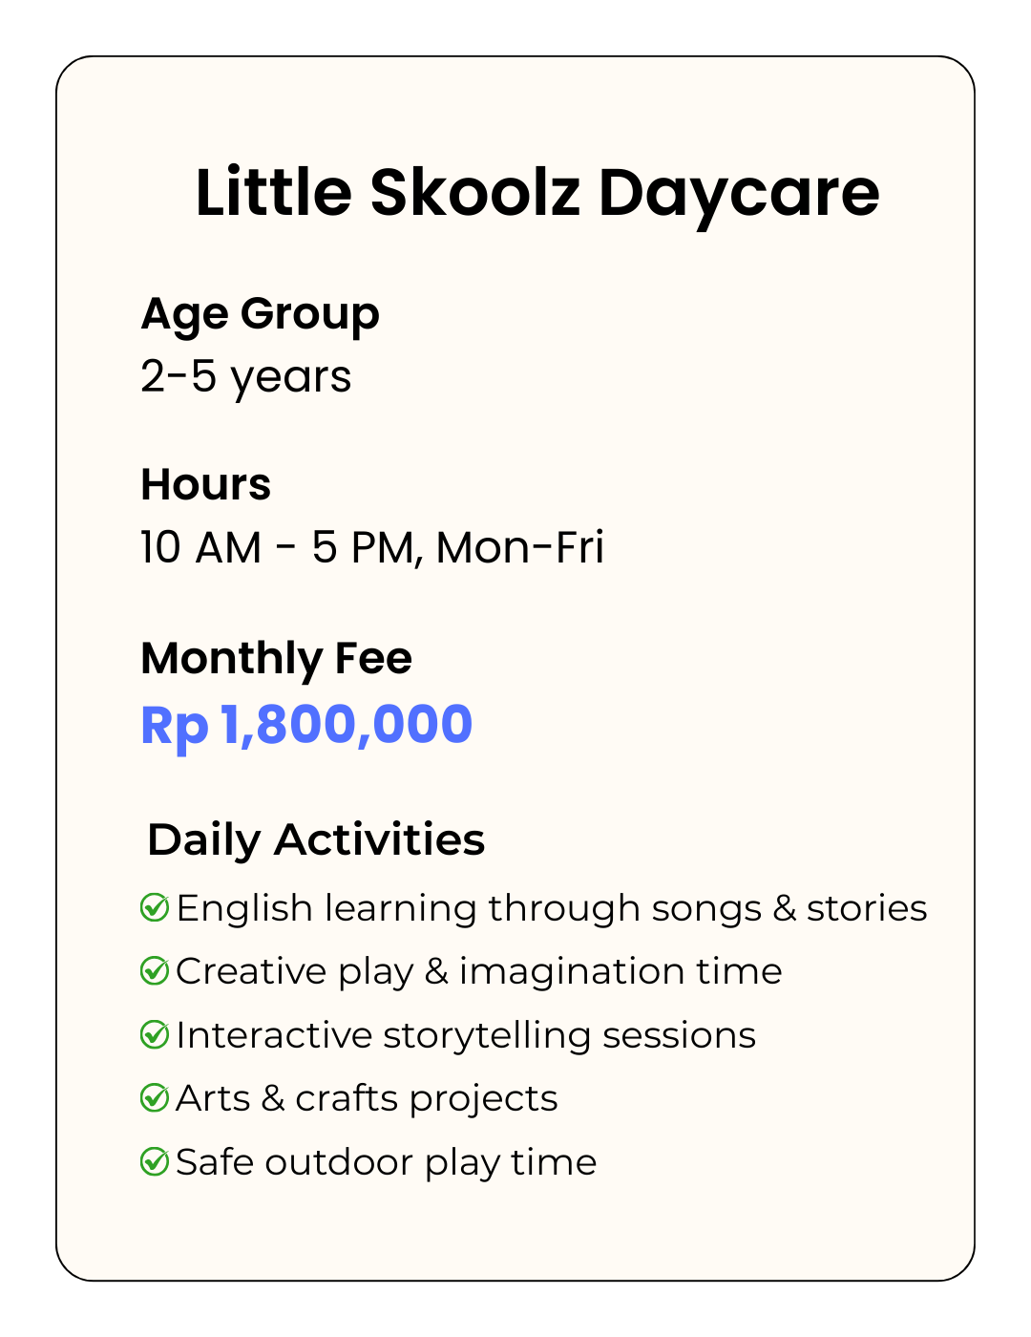Click the 'Creative play & imagination time' item

pyautogui.click(x=479, y=971)
